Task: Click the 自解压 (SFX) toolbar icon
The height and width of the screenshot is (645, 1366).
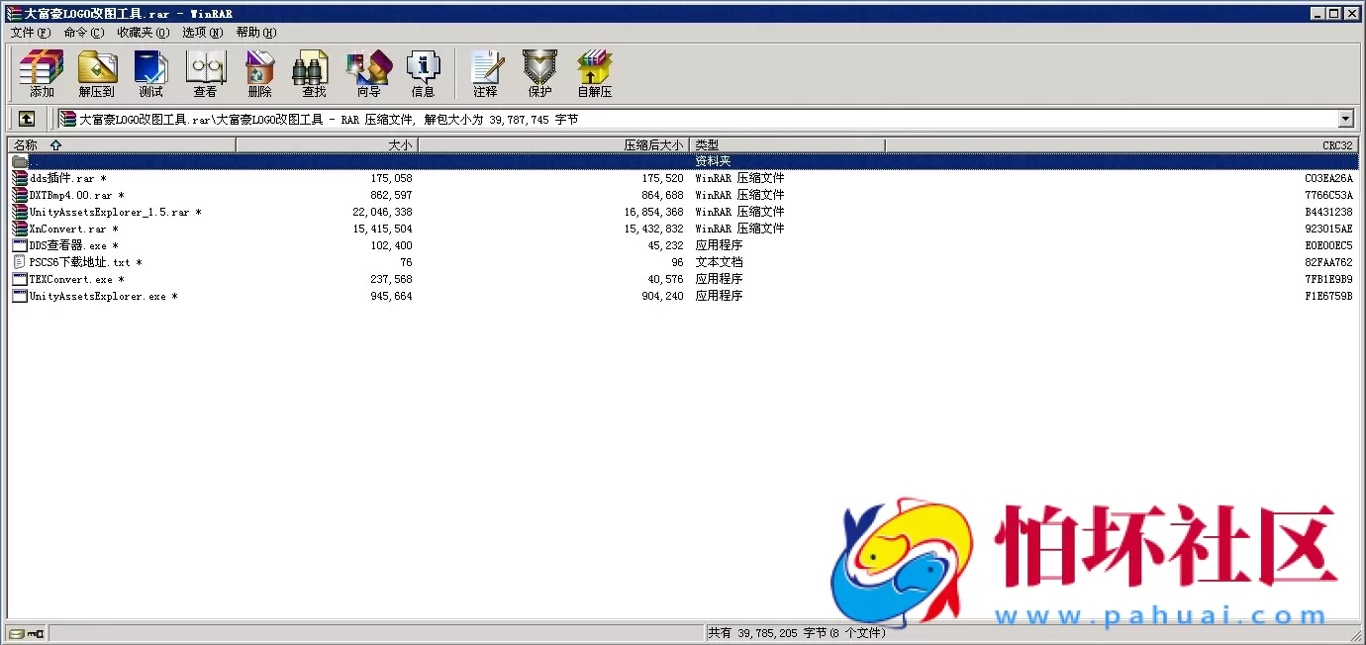Action: (594, 74)
